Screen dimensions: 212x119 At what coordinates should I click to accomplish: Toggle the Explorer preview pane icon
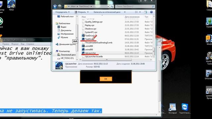[145, 12]
